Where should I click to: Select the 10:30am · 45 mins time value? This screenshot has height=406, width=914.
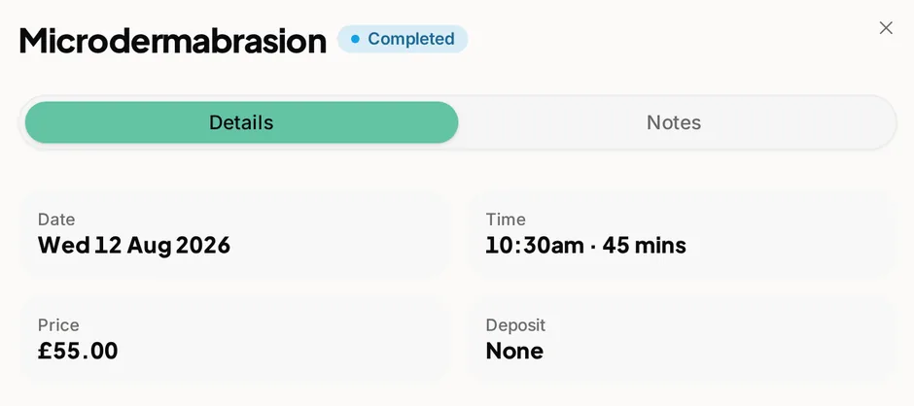tap(585, 245)
